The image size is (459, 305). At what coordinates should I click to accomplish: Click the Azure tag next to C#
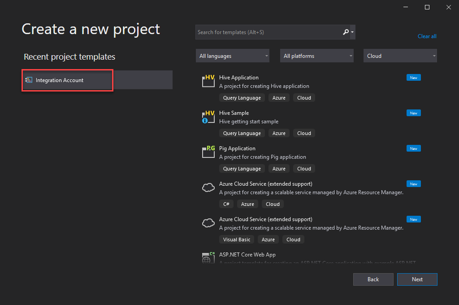coord(247,204)
